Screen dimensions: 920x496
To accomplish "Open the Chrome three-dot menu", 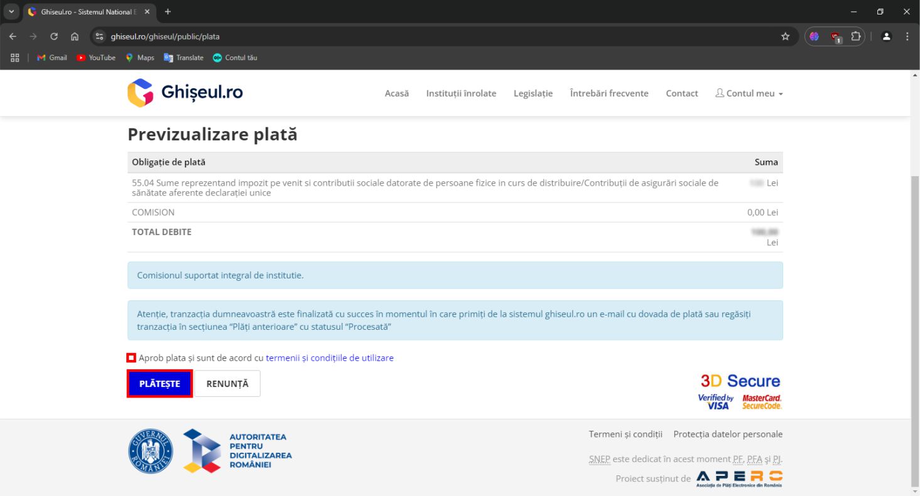I will click(907, 36).
